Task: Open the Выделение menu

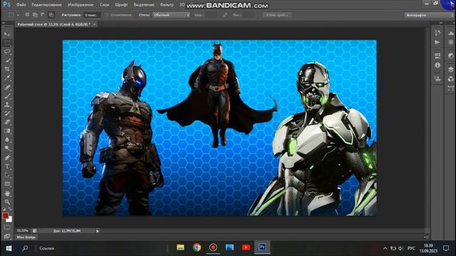Action: coord(144,5)
